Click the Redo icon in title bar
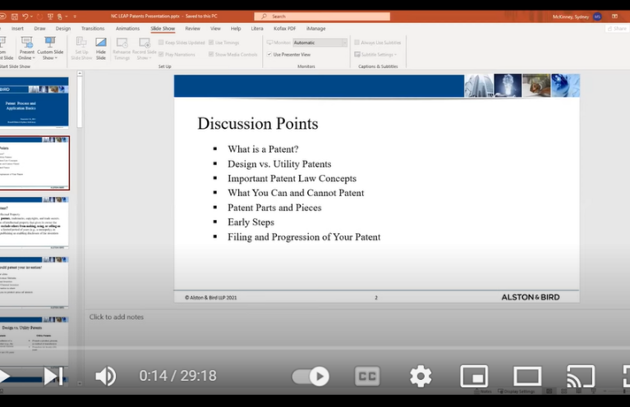 [x=39, y=16]
